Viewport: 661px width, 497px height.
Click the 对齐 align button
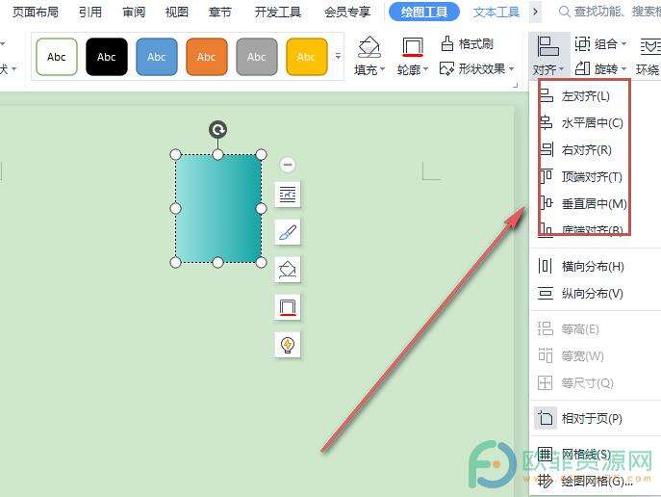(548, 56)
